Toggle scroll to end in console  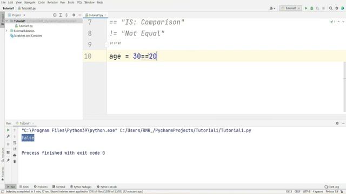point(15,149)
